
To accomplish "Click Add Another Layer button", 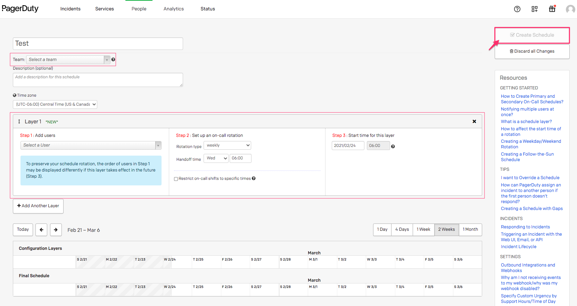I will coord(38,206).
